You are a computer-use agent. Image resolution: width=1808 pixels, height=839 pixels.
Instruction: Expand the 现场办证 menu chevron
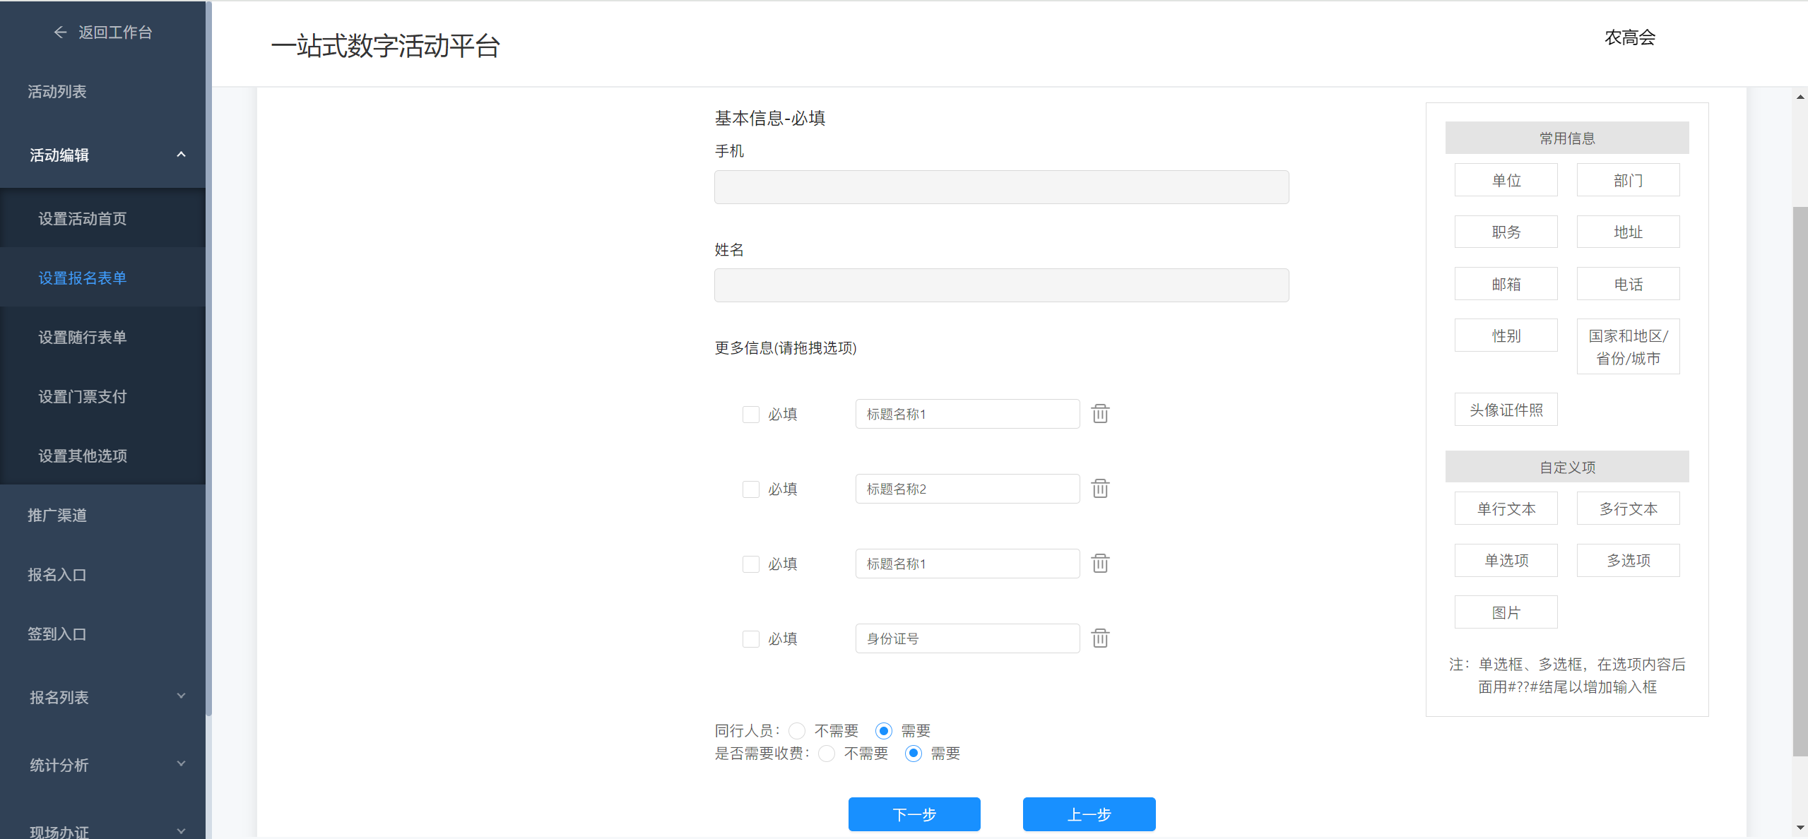pyautogui.click(x=181, y=831)
